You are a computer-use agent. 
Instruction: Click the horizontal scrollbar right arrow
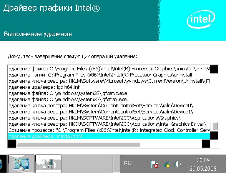tap(206, 144)
